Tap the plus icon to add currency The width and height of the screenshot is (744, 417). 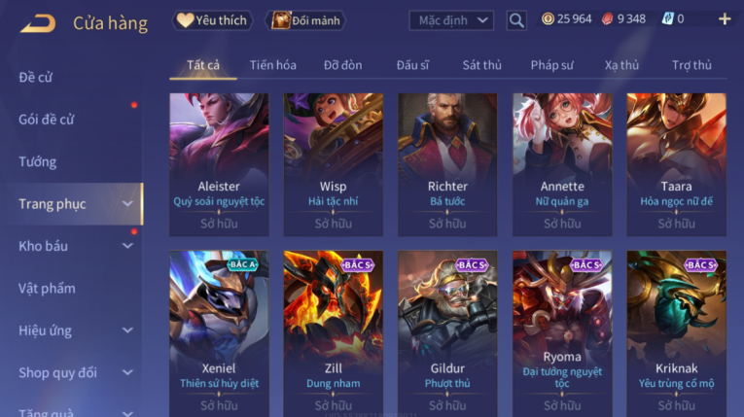coord(725,19)
